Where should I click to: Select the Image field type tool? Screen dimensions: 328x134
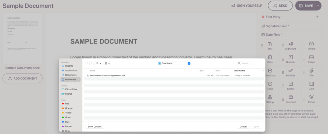pos(311,59)
